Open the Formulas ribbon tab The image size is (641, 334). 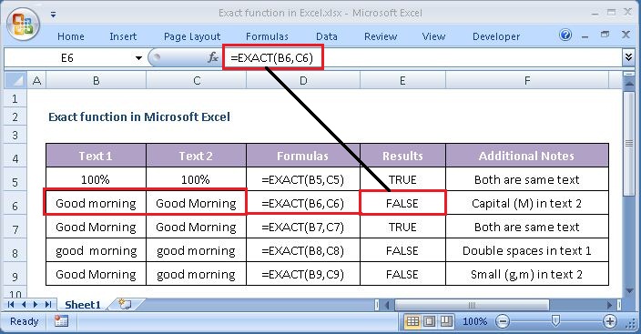[267, 36]
